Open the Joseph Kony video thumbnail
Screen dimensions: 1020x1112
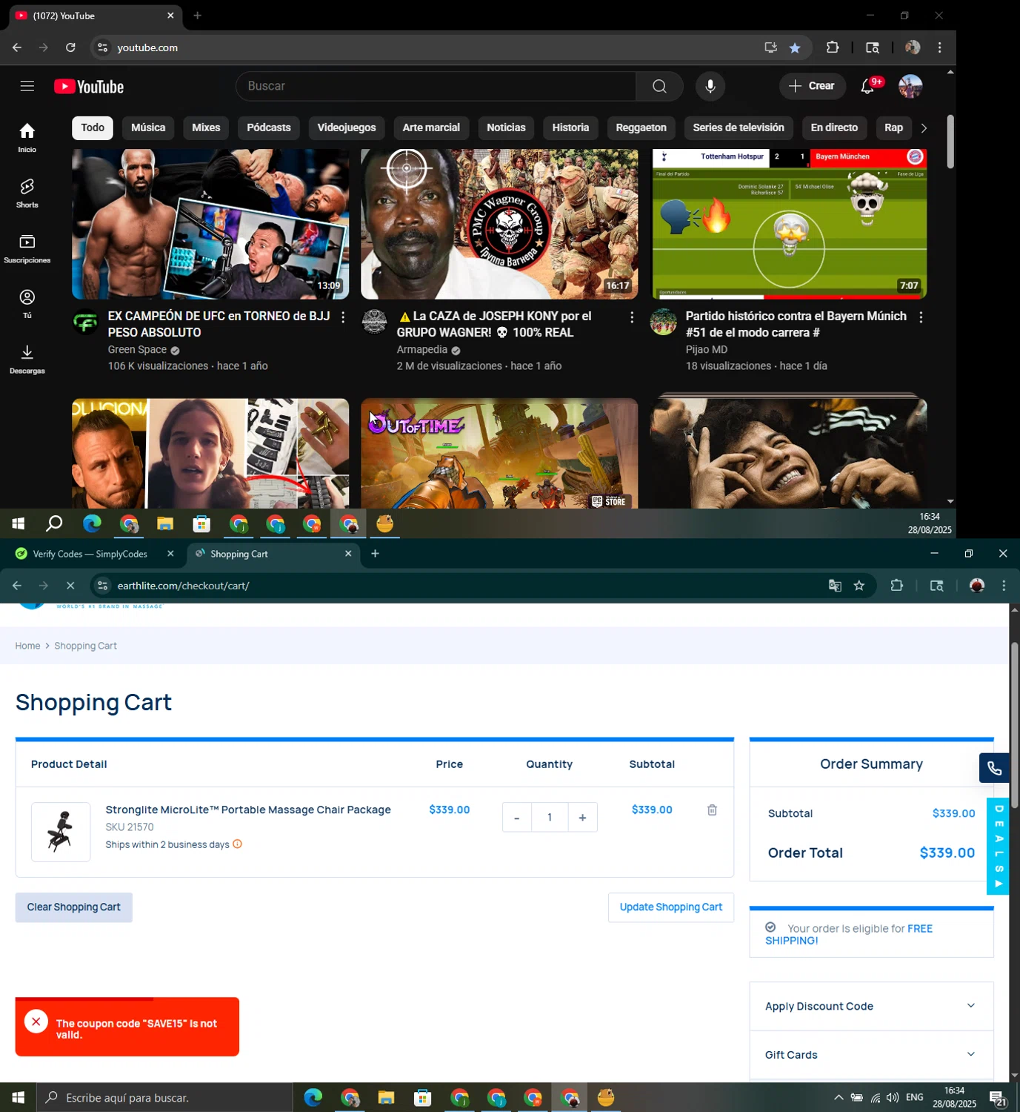[499, 224]
